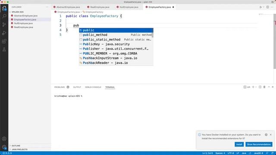Open the Run and Debug view

coord(4,33)
